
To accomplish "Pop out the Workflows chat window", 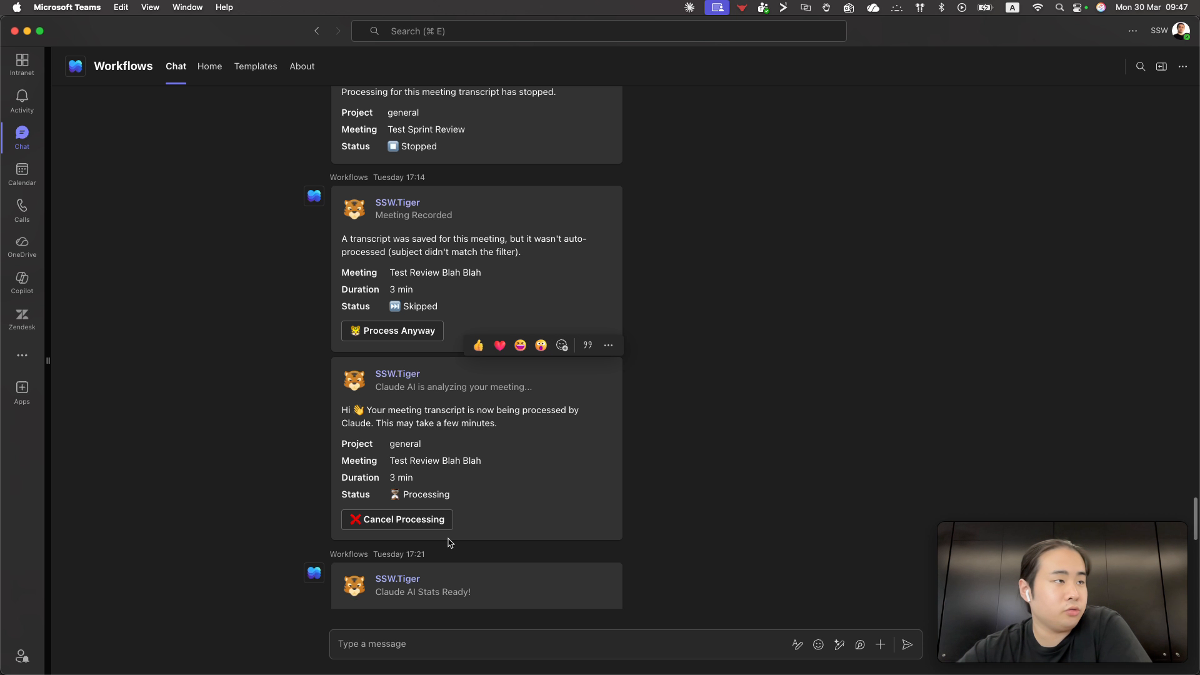I will click(x=1161, y=66).
